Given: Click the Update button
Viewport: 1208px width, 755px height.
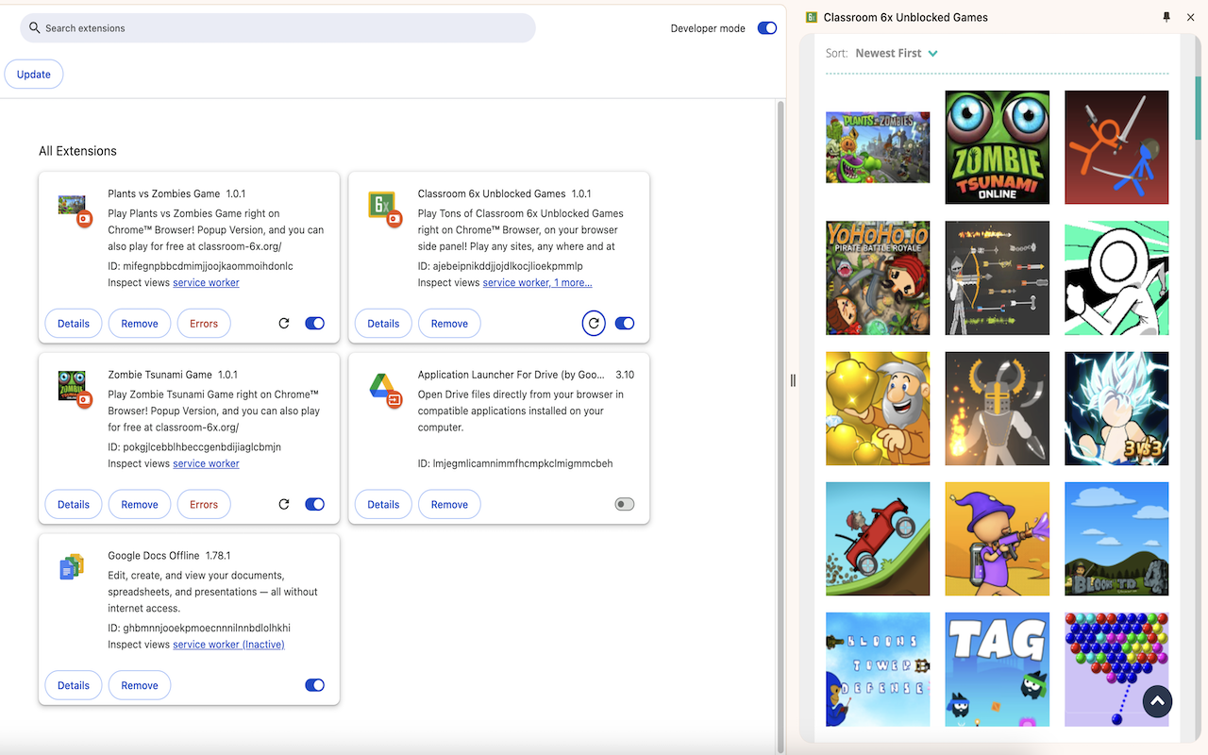Looking at the screenshot, I should point(34,75).
